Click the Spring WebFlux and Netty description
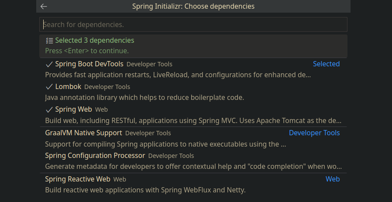 click(145, 190)
